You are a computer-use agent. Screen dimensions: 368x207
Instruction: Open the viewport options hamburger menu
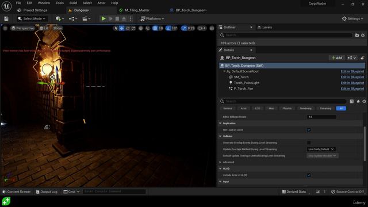click(x=5, y=28)
